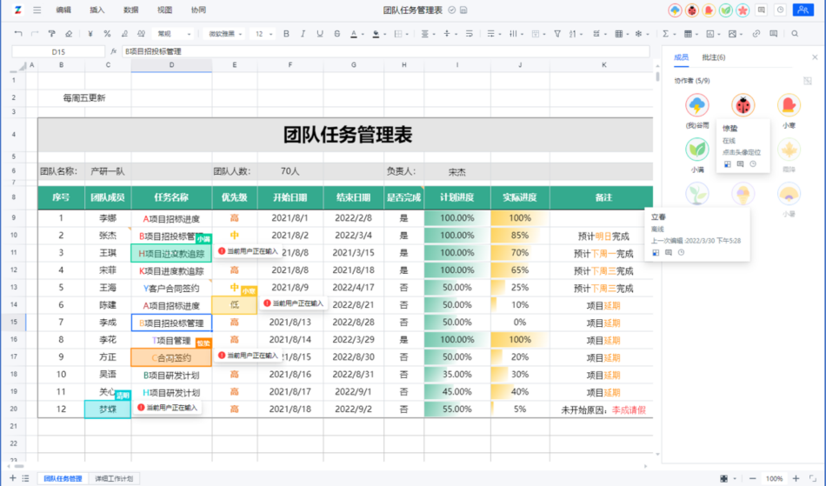Click the 任务名称 header cell
The image size is (826, 486).
pyautogui.click(x=171, y=197)
